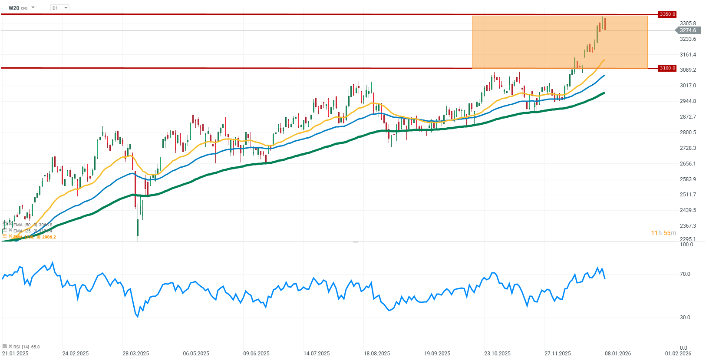Screen dimensions: 706x361
Task: Open the D1 timeframe dropdown
Action: (60, 8)
